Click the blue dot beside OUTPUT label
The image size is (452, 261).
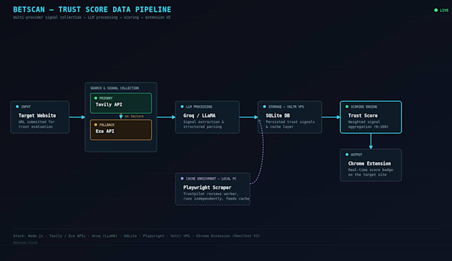click(347, 154)
